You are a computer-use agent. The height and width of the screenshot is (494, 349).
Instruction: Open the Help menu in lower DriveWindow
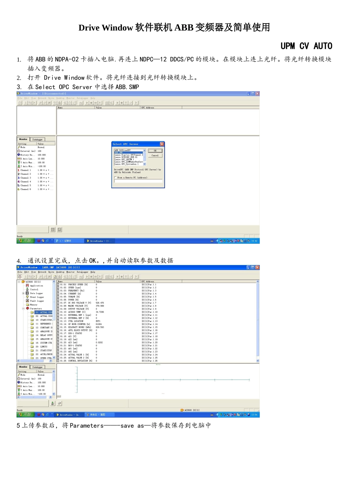[93, 272]
